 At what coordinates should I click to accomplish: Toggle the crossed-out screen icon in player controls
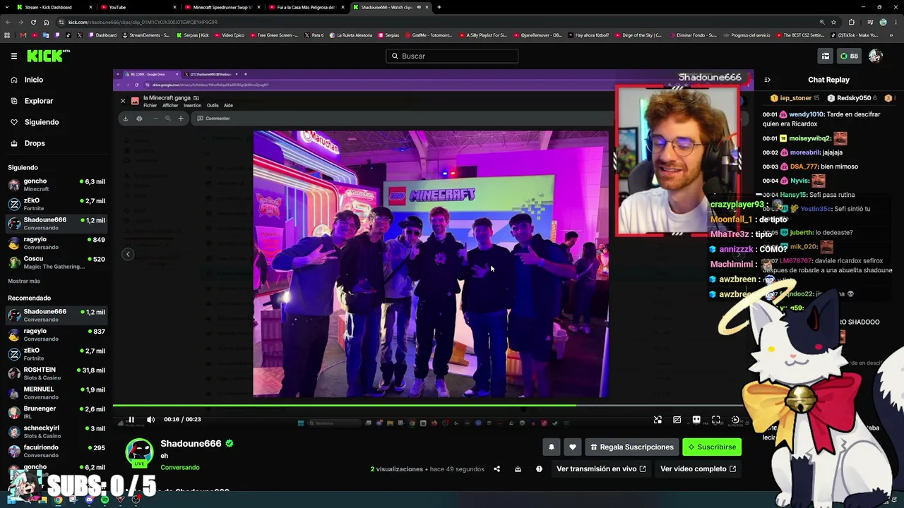tap(677, 420)
